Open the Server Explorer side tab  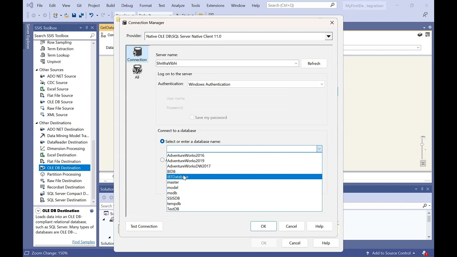pos(28,36)
